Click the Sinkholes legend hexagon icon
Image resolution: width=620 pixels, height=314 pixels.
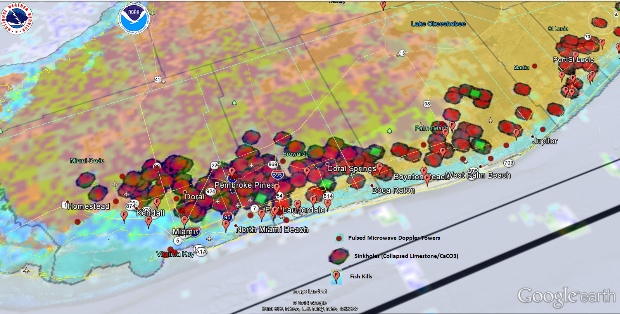point(338,256)
